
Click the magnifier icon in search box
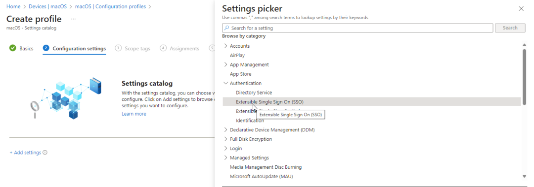227,28
